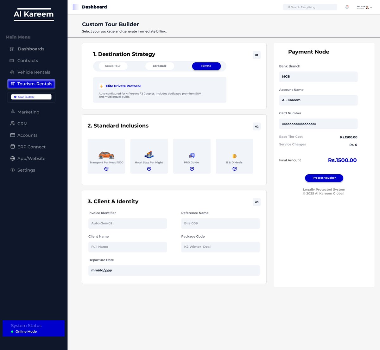Click the Base Tier Cost Rs.1500.00 value
Screen dimensions: 380x350
pos(349,137)
